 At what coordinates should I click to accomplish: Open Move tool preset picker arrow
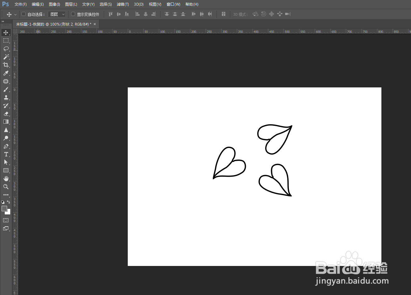[15, 14]
